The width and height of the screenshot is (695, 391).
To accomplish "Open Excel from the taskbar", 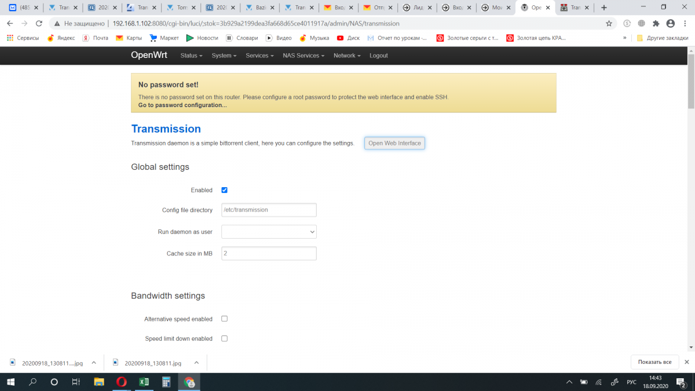I will (144, 382).
